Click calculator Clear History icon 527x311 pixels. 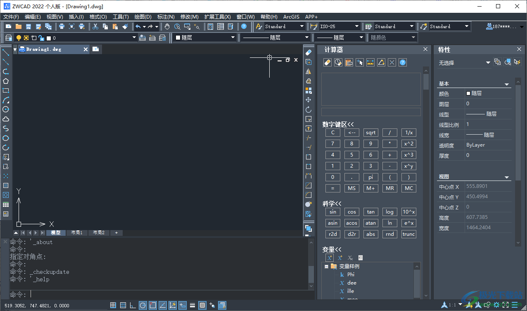[338, 62]
